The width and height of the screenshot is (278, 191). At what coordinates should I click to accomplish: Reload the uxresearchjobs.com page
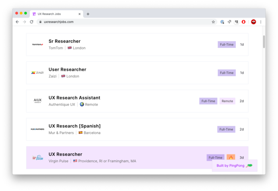32,22
